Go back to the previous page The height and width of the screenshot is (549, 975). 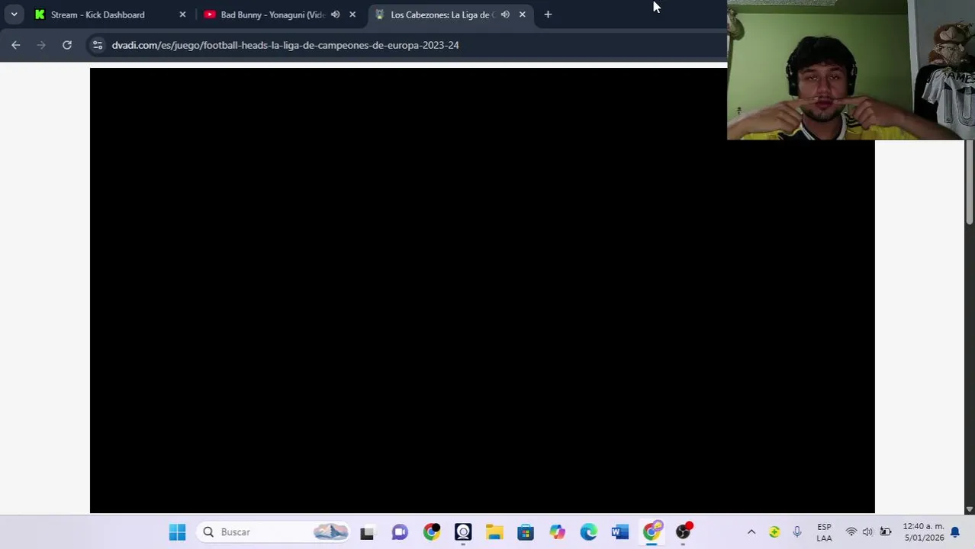[x=16, y=45]
